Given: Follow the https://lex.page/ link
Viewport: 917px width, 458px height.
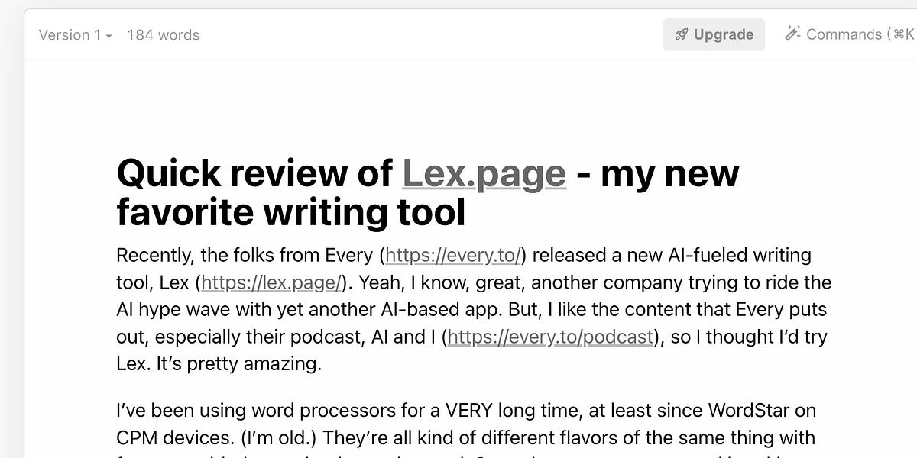Looking at the screenshot, I should point(271,282).
